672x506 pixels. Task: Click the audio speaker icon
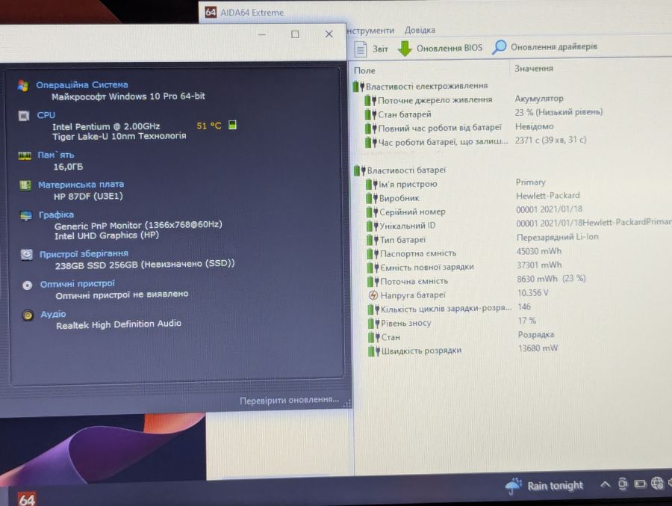(28, 315)
